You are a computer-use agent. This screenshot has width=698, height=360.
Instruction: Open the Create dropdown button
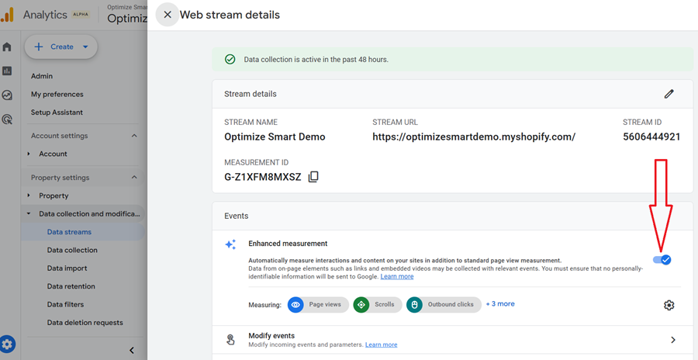[x=61, y=47]
